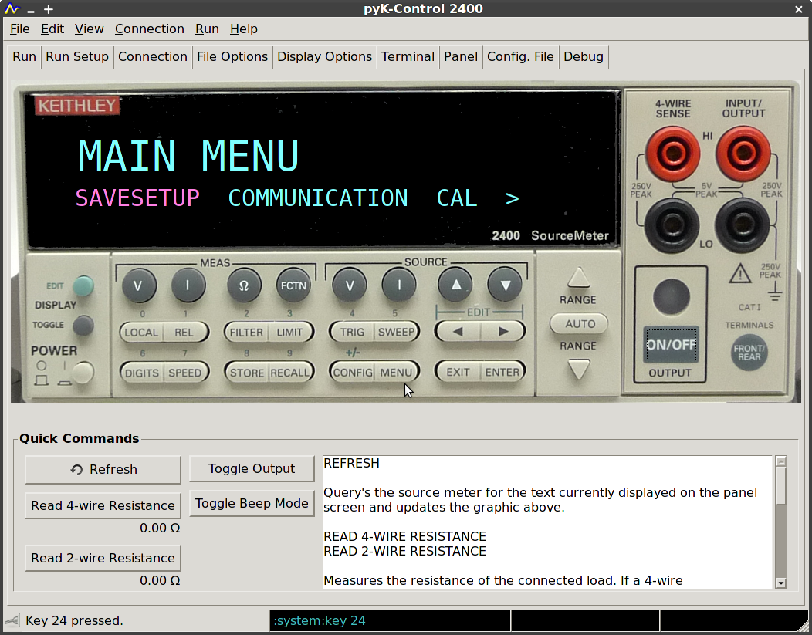
Task: Click the DISPLAY TOGGLE round button
Action: [83, 325]
